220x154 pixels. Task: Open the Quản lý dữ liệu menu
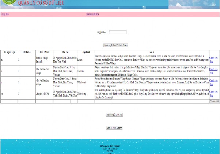(92, 14)
